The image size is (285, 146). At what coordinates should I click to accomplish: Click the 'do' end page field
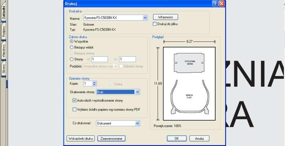pyautogui.click(x=128, y=59)
